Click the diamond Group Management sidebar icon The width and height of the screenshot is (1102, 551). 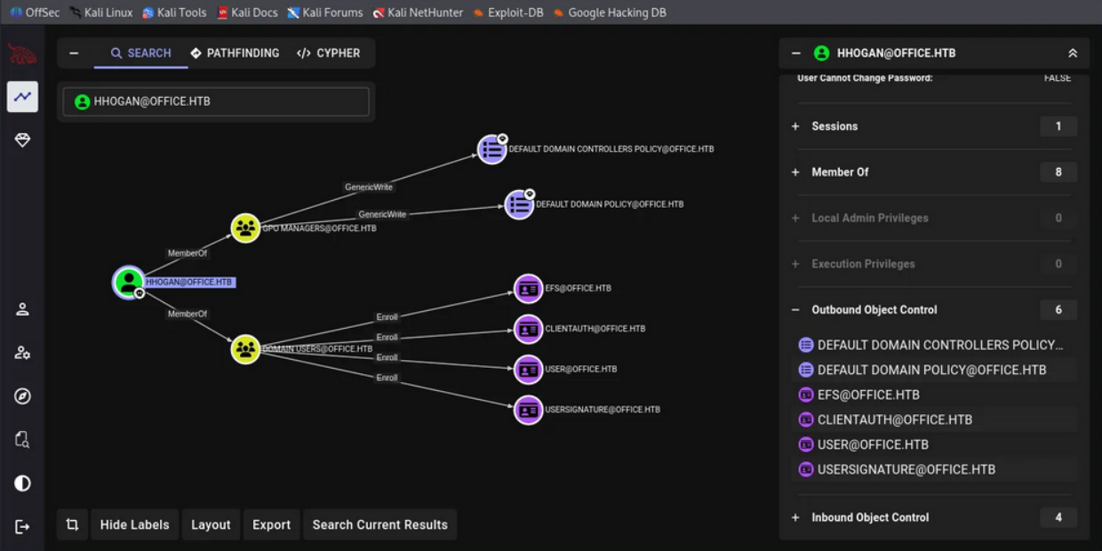(22, 140)
